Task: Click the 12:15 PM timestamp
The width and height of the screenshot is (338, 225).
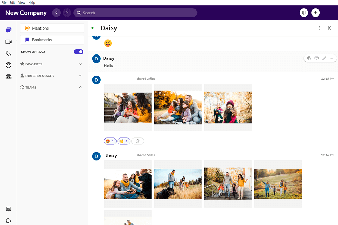Action: point(328,79)
